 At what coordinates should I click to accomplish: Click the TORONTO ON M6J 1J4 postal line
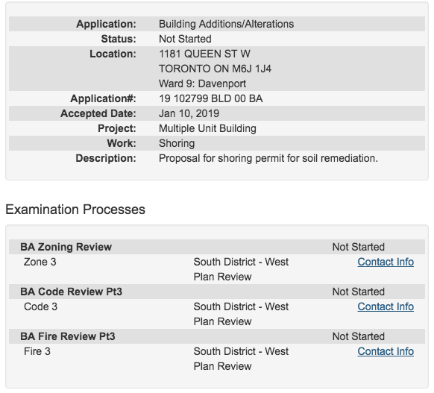[x=215, y=69]
